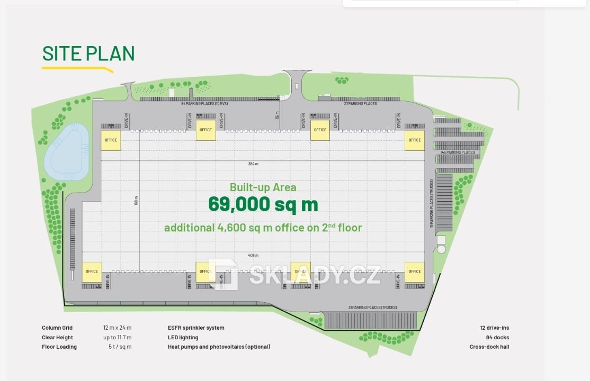Select the OFFICE block in the top-right corner

click(414, 139)
